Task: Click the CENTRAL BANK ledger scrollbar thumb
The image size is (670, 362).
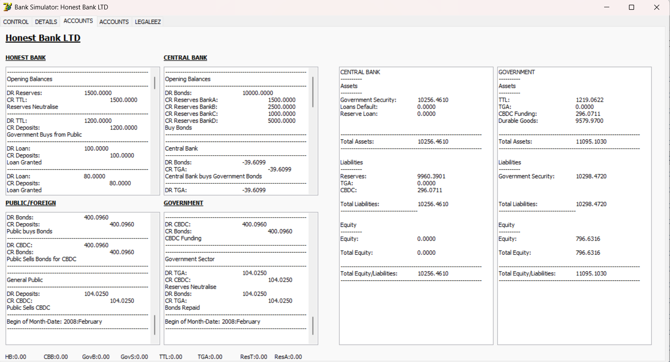Action: tap(313, 91)
